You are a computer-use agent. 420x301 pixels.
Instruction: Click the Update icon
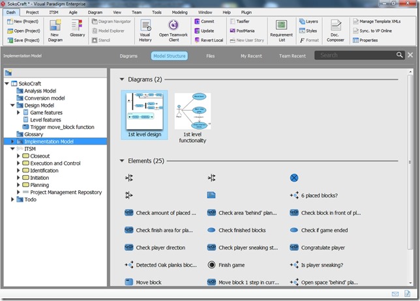[197, 31]
